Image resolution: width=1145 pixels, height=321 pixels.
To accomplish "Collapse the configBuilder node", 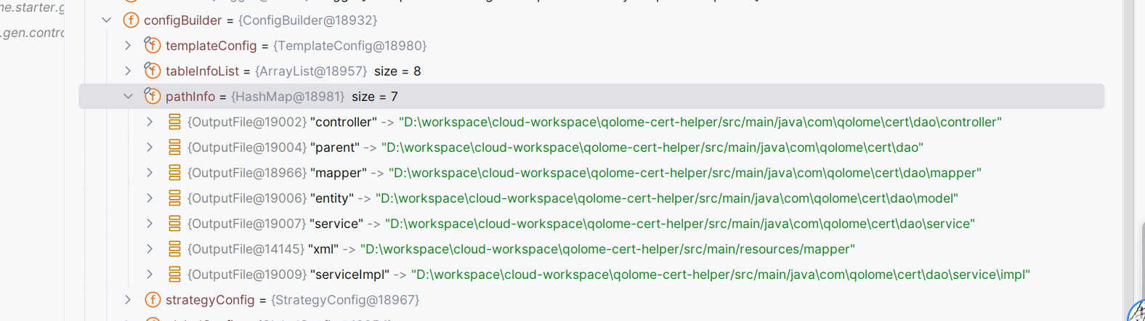I will (107, 20).
